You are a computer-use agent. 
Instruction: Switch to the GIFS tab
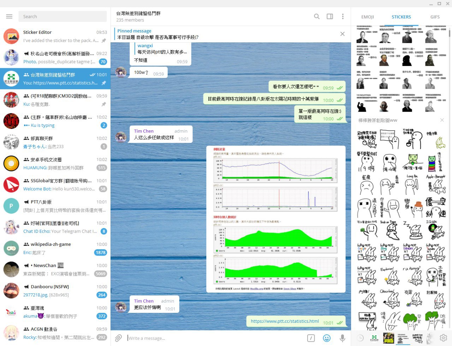coord(435,17)
